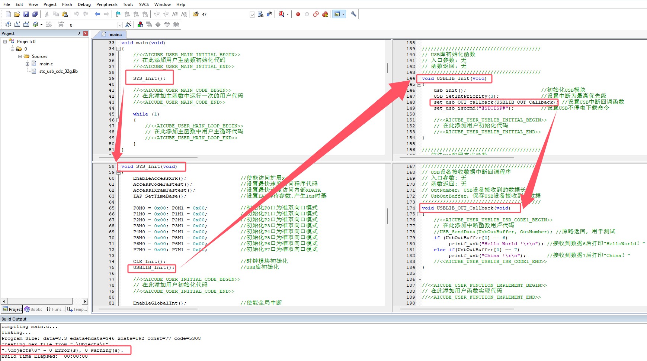Pin the Project panel with the pushpin icon
This screenshot has height=361, width=647.
point(79,33)
